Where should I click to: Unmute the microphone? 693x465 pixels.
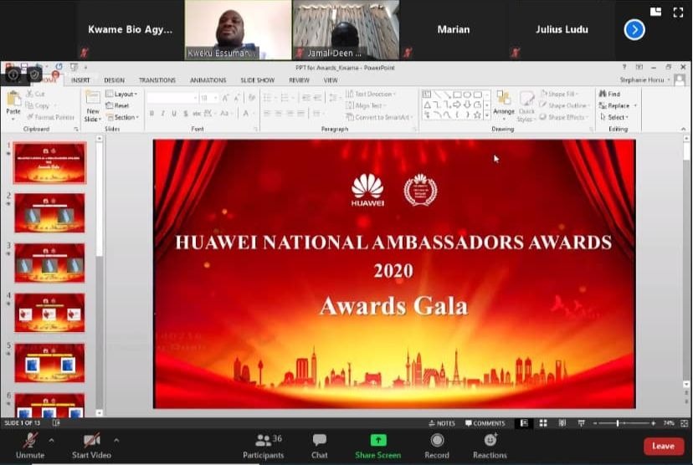pyautogui.click(x=30, y=441)
